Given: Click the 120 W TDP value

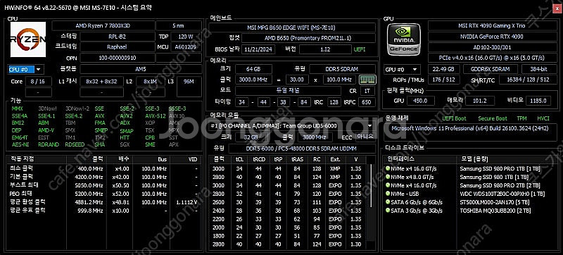Looking at the screenshot, I should click(x=186, y=37).
